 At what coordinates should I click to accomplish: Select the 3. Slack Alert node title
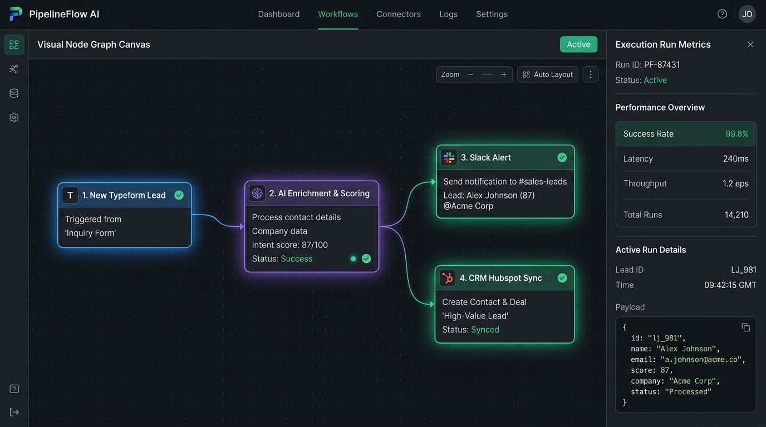tap(486, 157)
